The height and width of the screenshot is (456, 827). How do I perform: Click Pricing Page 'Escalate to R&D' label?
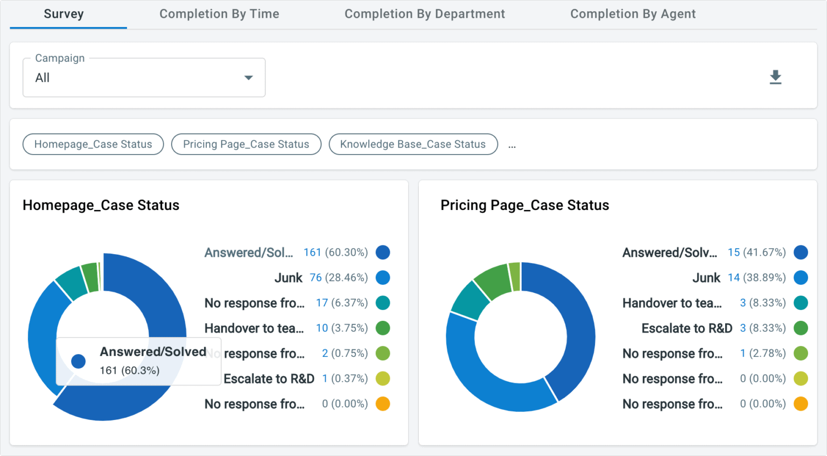686,328
